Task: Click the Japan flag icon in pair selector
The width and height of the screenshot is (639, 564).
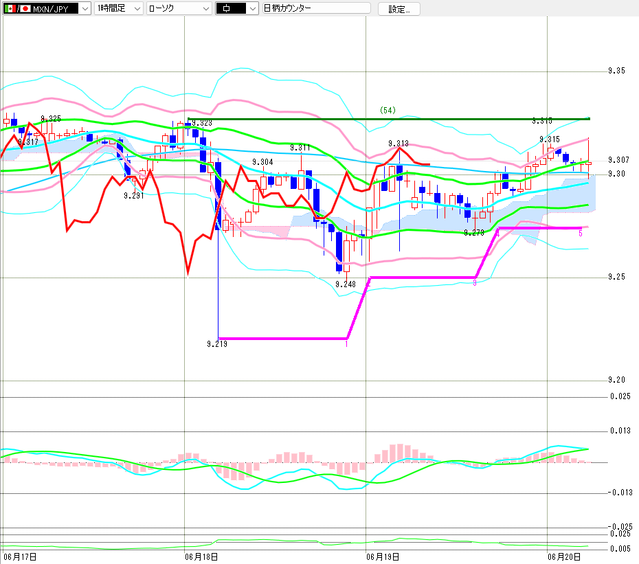Action: 25,8
